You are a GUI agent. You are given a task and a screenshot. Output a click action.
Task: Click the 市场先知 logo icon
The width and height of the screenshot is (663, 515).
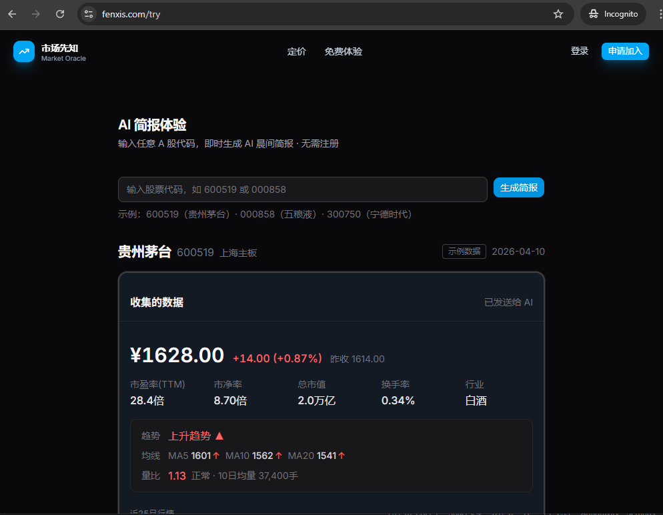click(x=23, y=51)
